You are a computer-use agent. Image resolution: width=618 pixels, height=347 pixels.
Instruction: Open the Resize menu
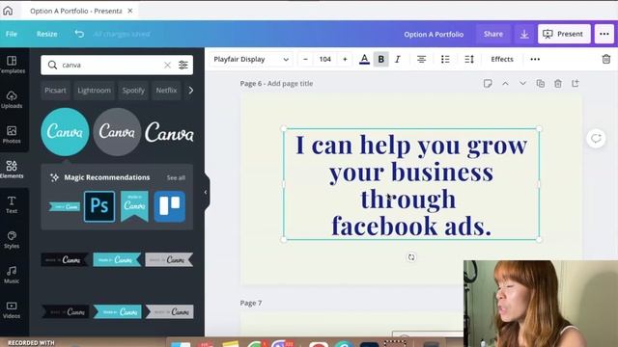[x=47, y=35]
